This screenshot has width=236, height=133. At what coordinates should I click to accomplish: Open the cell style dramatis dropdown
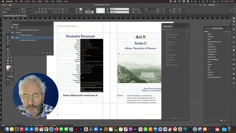(x=130, y=12)
